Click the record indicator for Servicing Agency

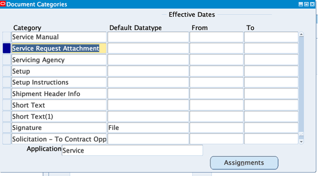(x=6, y=60)
